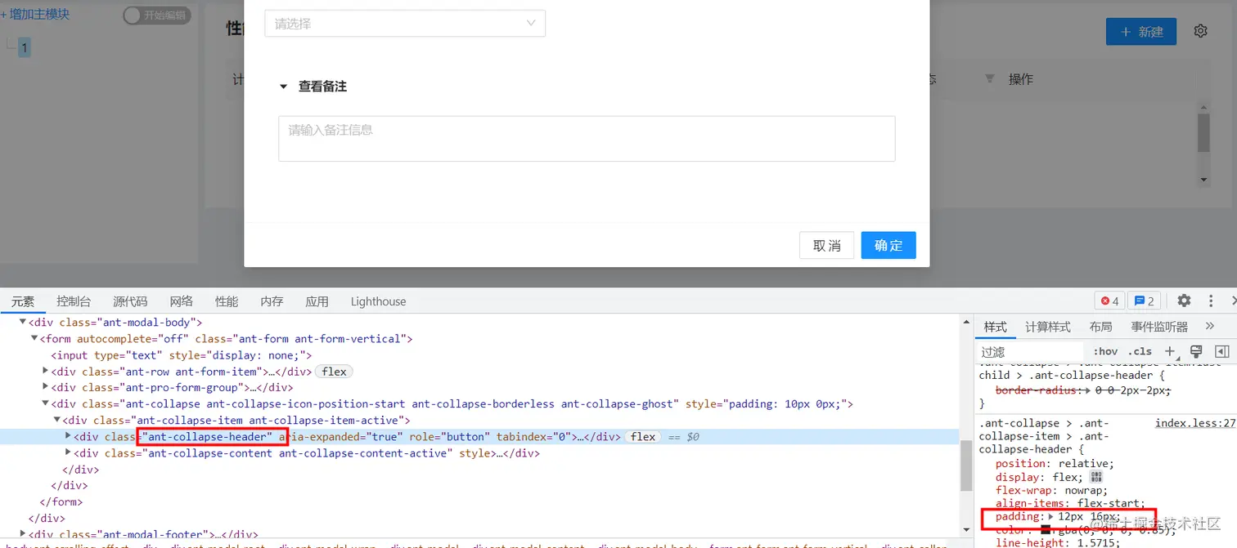Click the flex badge on ant-row ant-form-item row

click(x=334, y=372)
